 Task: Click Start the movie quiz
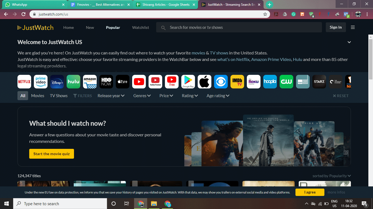52,154
